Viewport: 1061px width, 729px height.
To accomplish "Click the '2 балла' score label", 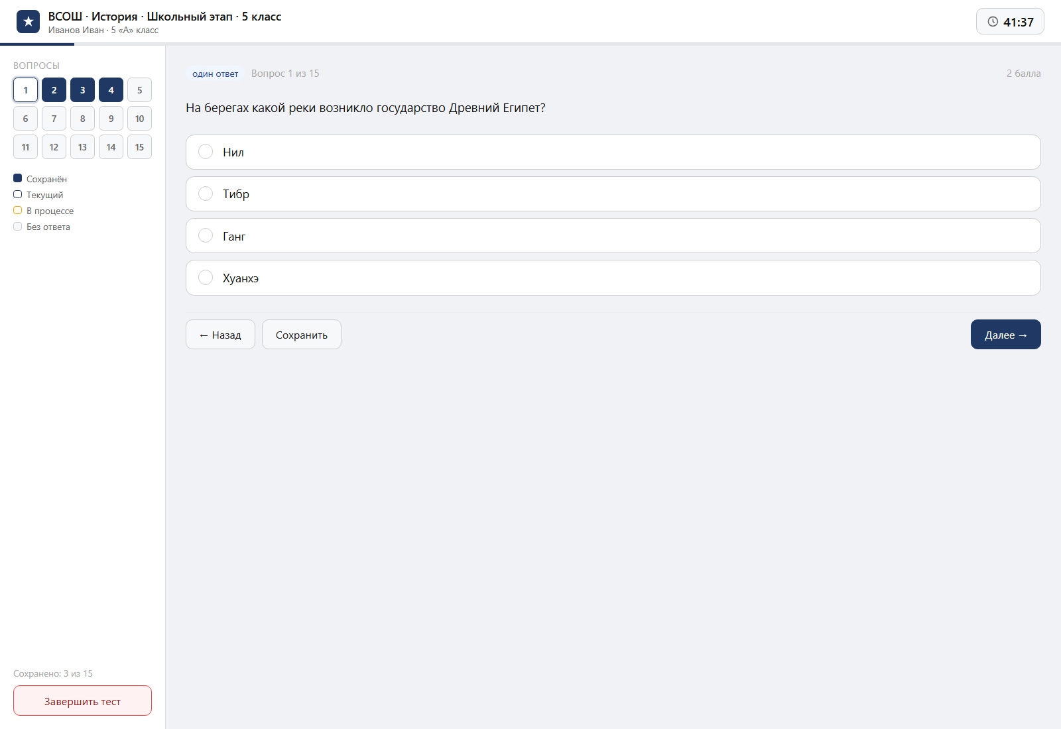I will [x=1023, y=74].
